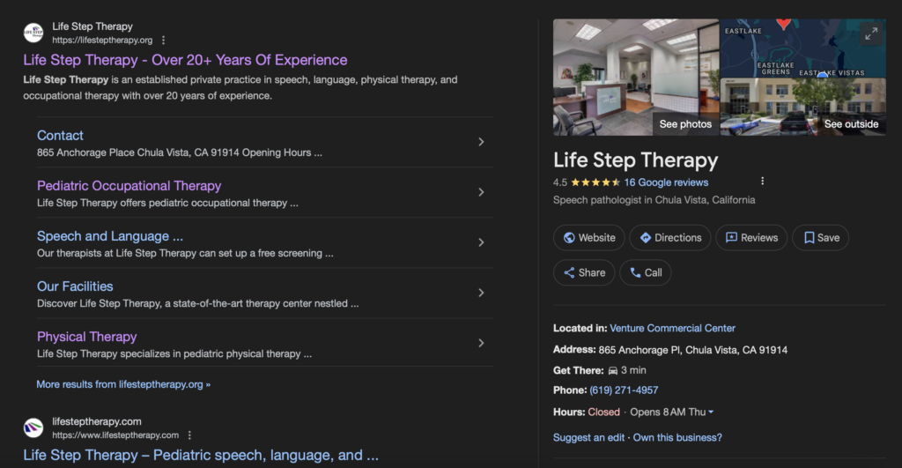This screenshot has height=468, width=902.
Task: Click the Life Step favicon for lifesteptherapy.org
Action: [33, 33]
